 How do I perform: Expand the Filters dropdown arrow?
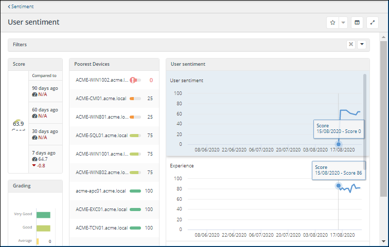tap(362, 45)
